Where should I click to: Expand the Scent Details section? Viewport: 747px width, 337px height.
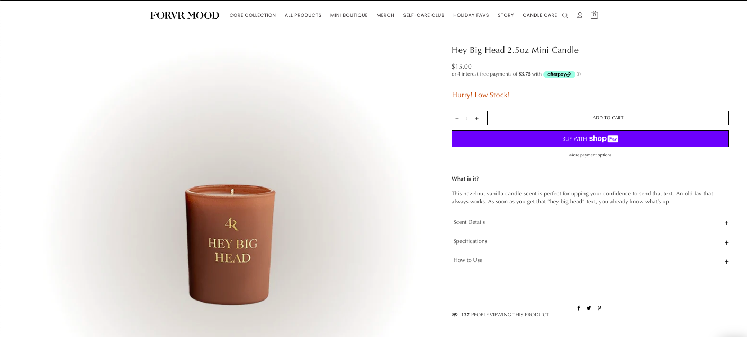click(x=590, y=222)
